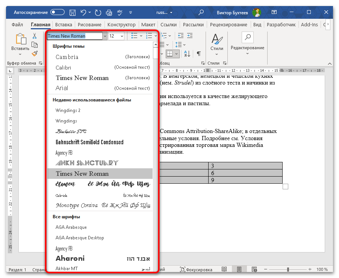This screenshot has height=278, width=339.
Task: Open the Рецензирование ribbon tab
Action: [x=228, y=25]
